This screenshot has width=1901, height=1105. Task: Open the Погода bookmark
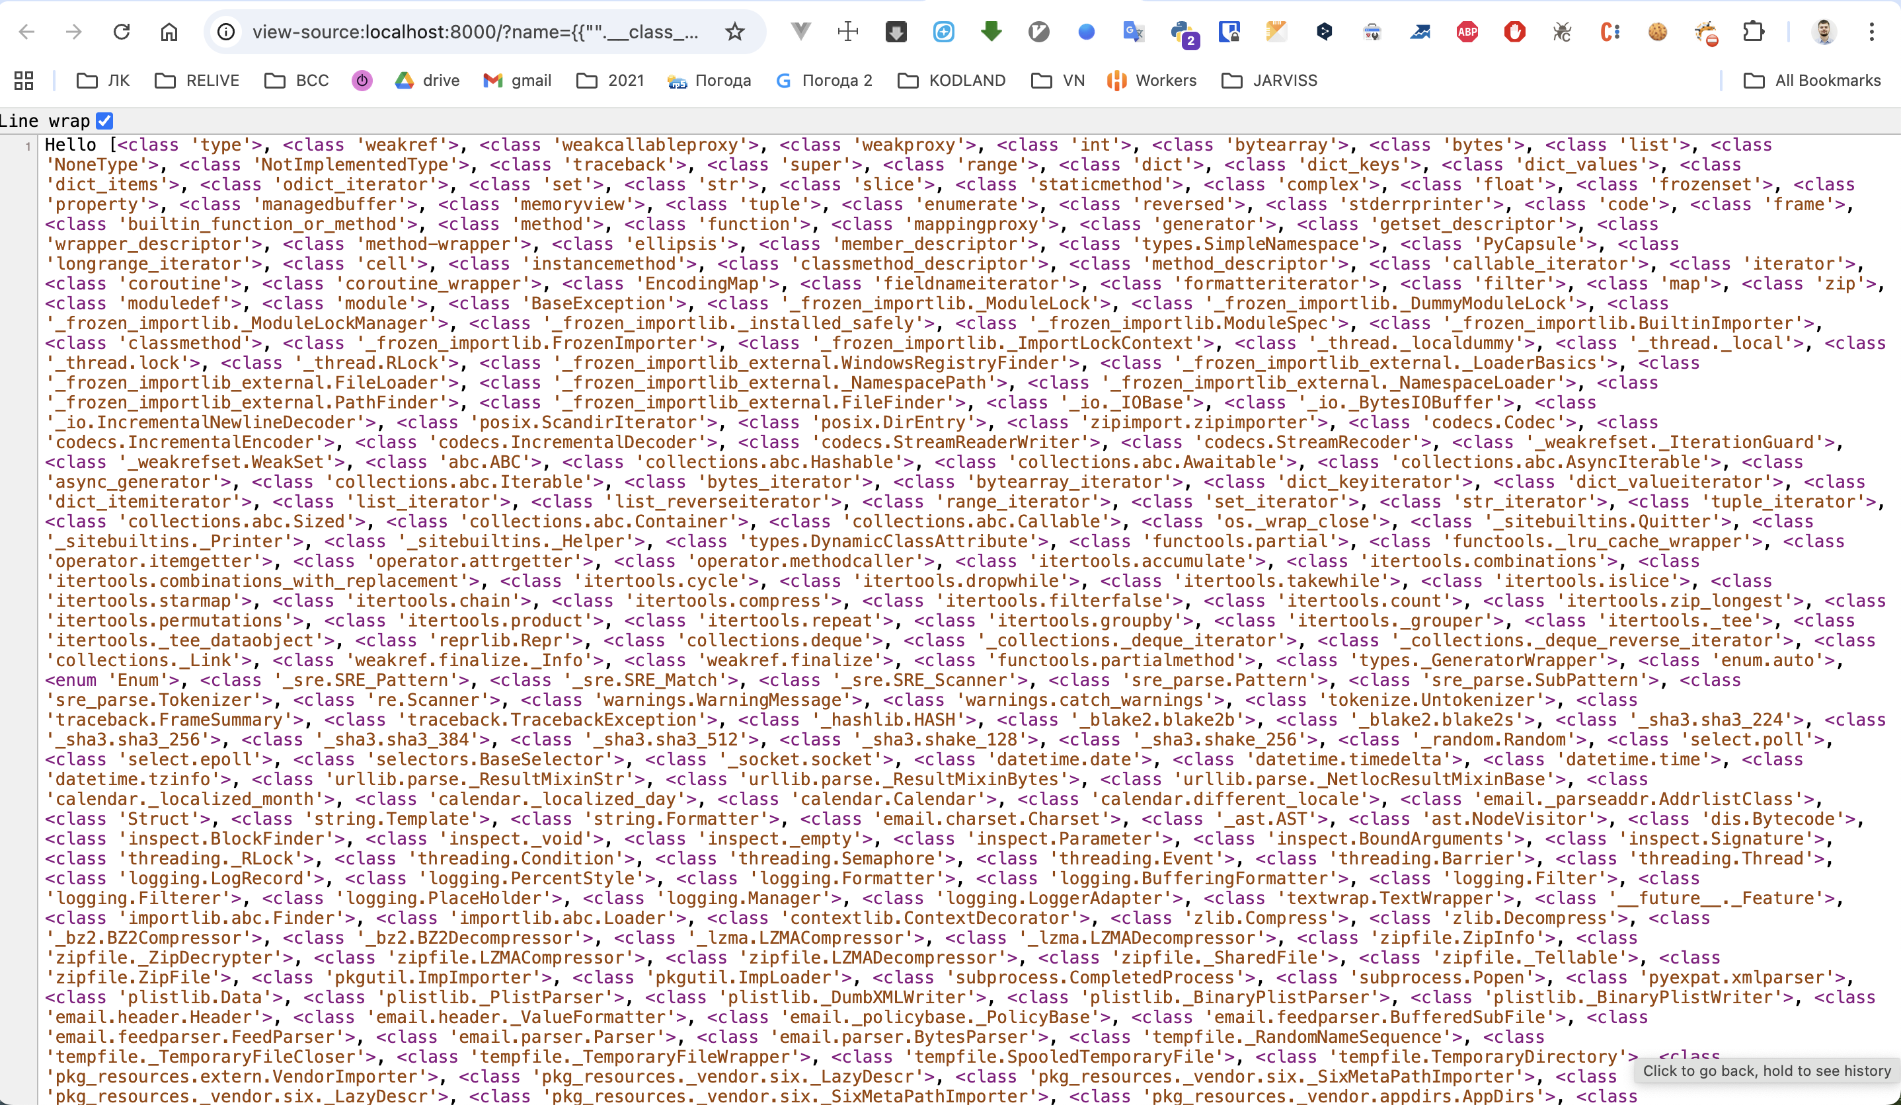click(x=709, y=81)
